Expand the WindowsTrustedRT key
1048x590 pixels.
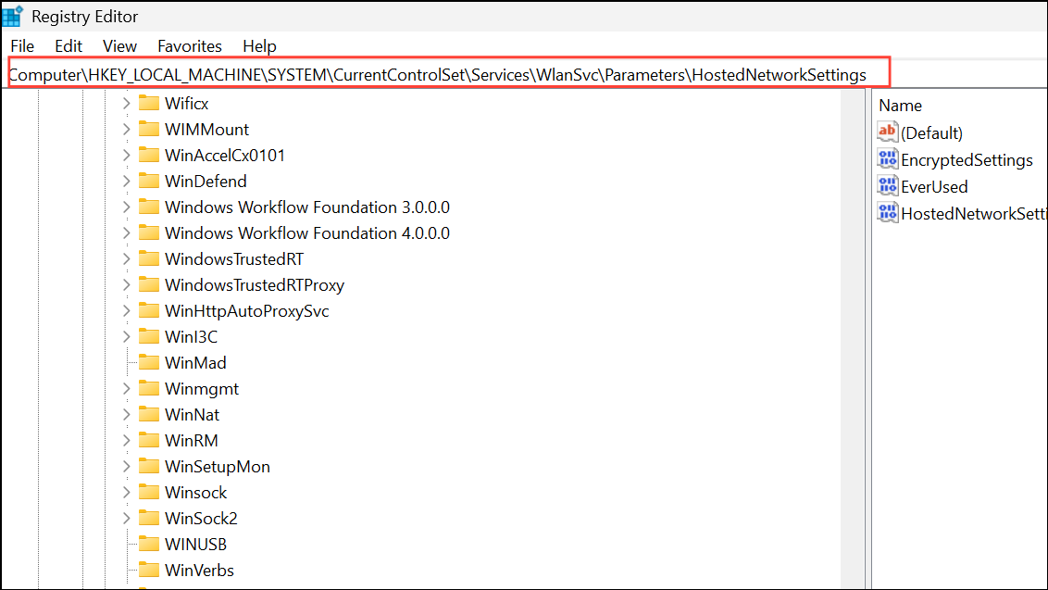pos(126,259)
